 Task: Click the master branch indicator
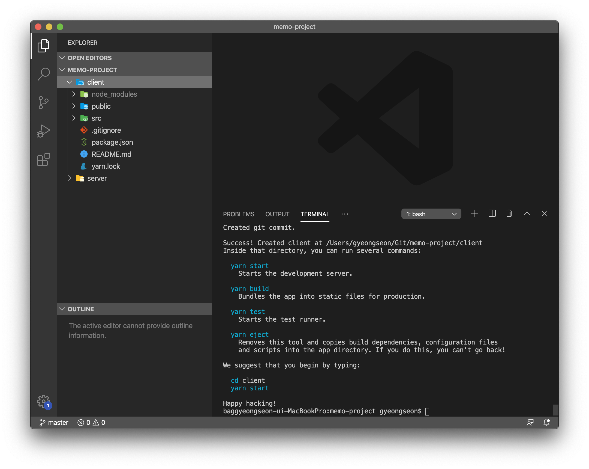point(54,423)
